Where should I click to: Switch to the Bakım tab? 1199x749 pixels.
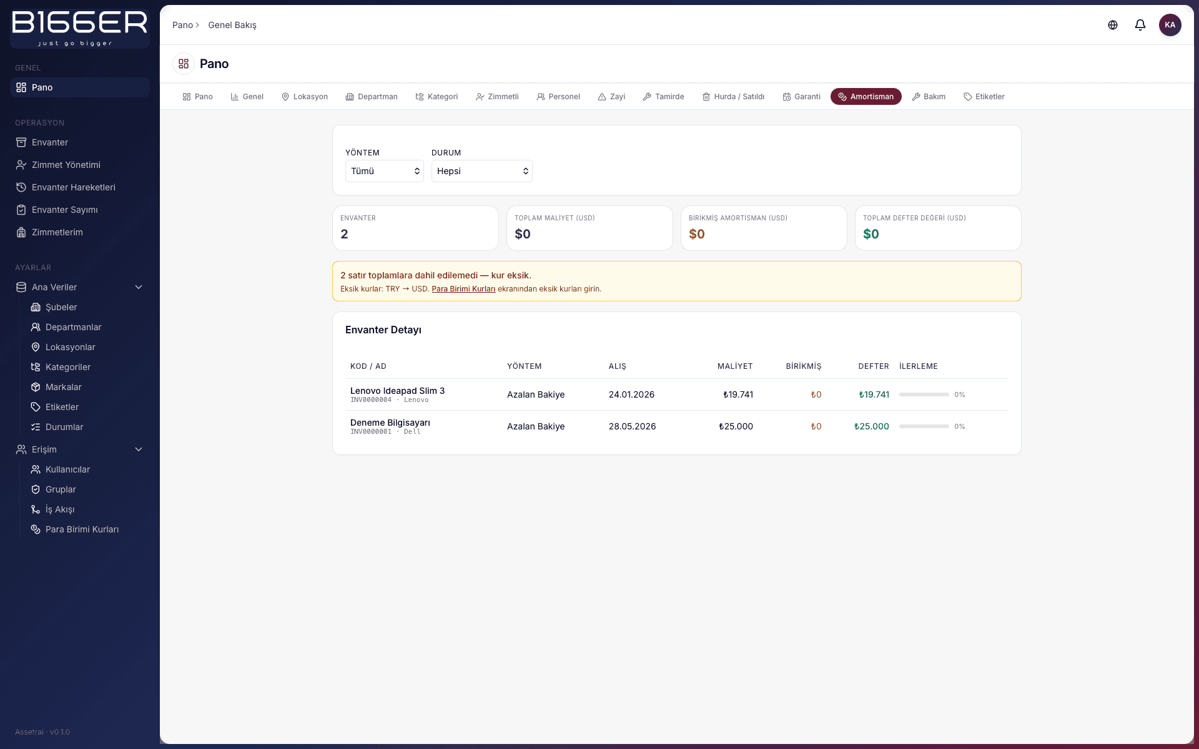point(929,97)
